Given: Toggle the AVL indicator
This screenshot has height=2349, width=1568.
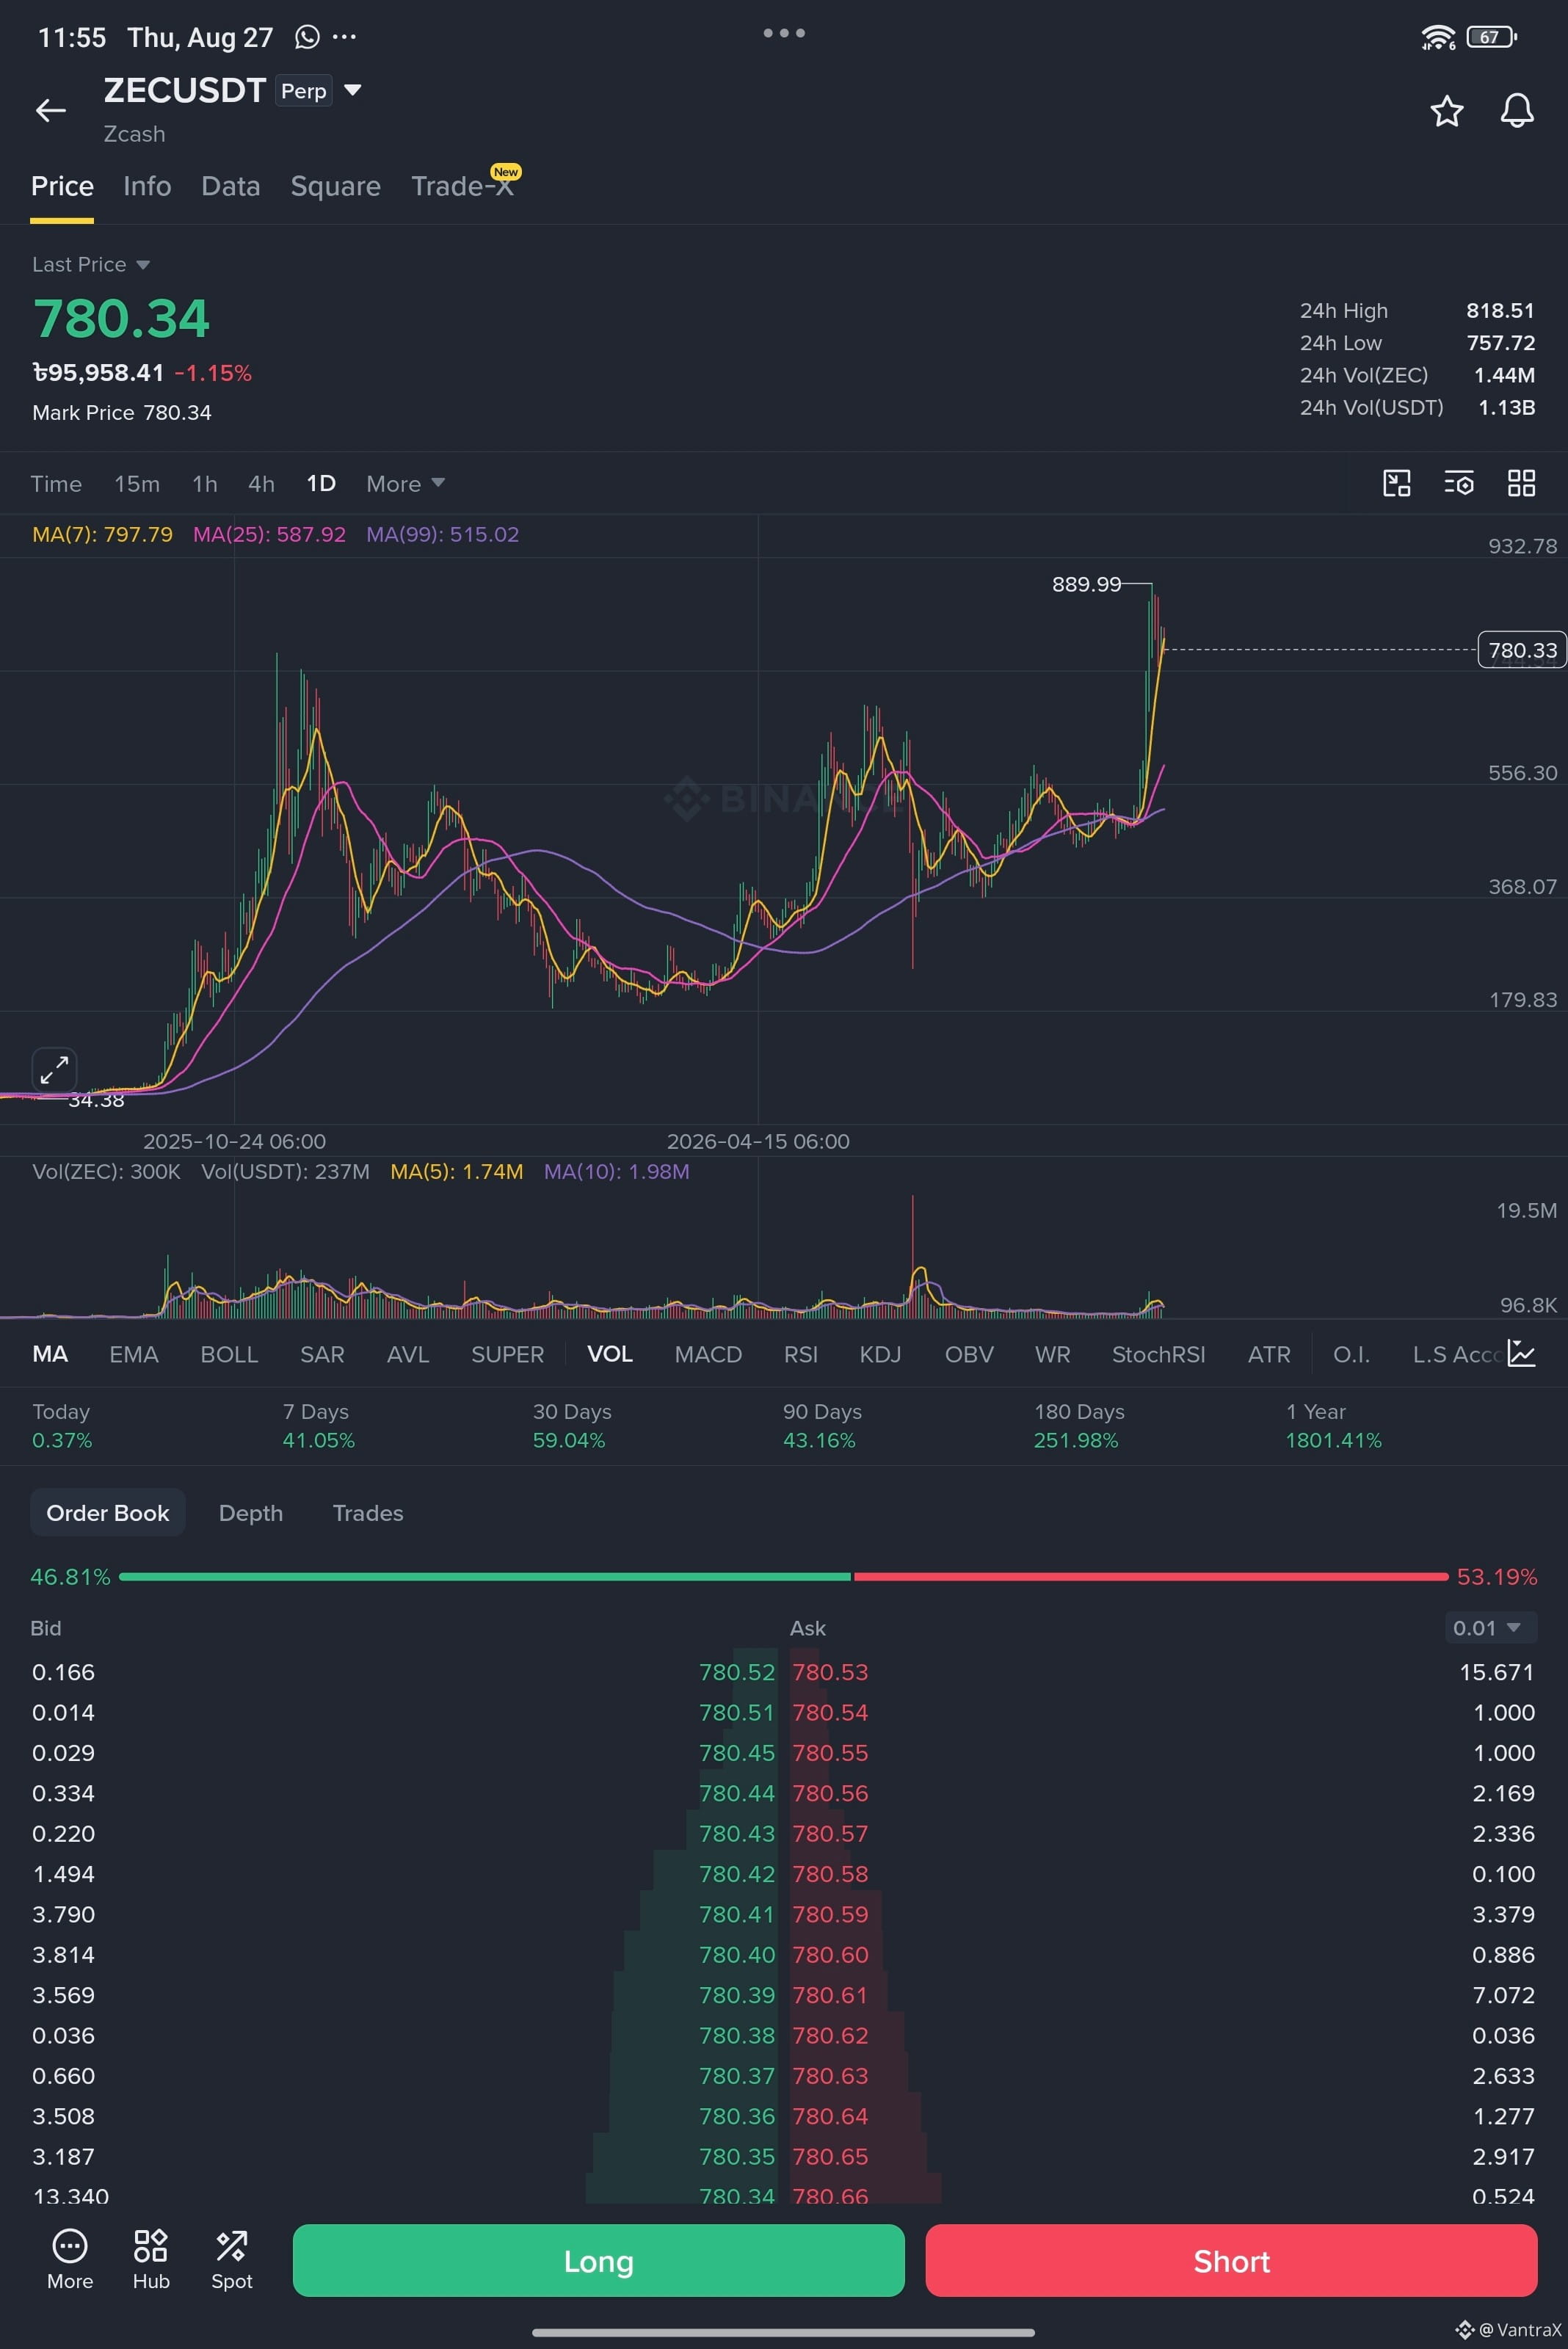Looking at the screenshot, I should pyautogui.click(x=408, y=1354).
